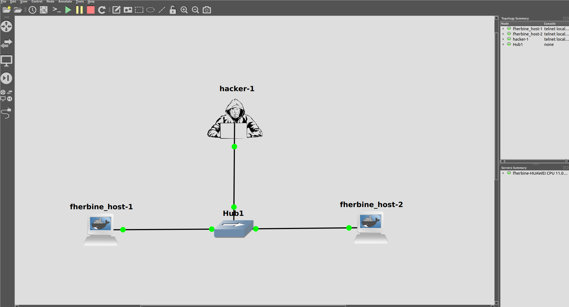Click the yellow suspend all nodes icon
569x307 pixels.
pyautogui.click(x=79, y=10)
